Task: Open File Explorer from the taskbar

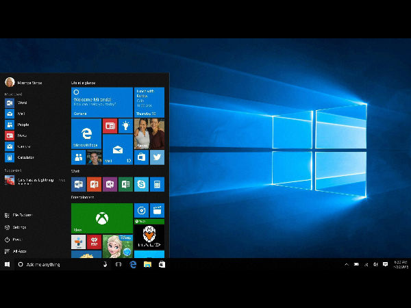Action: tap(147, 264)
